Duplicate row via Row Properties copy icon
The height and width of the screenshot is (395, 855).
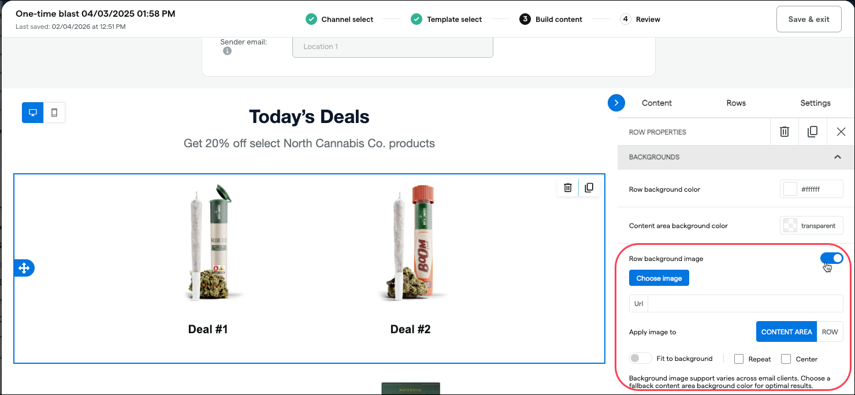[x=812, y=132]
